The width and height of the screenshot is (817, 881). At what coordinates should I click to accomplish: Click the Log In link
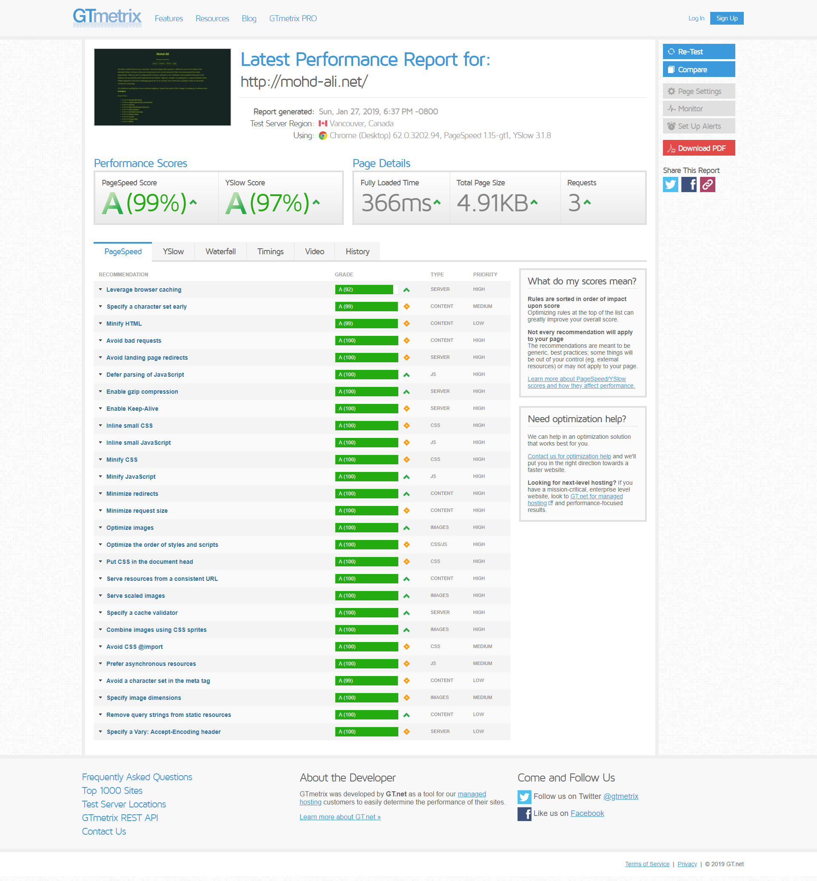(696, 18)
